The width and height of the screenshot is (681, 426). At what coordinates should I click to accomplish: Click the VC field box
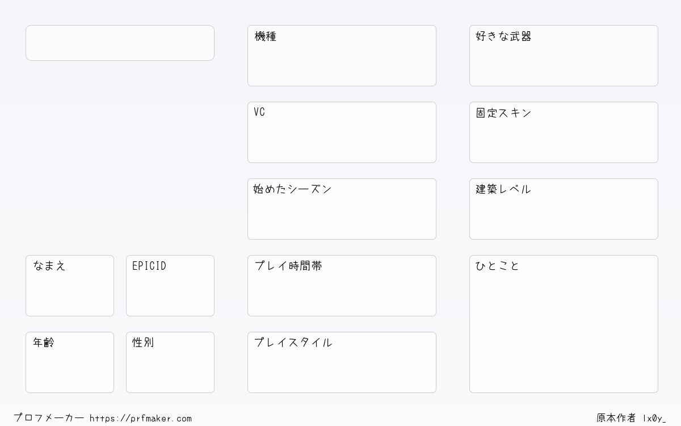click(342, 132)
